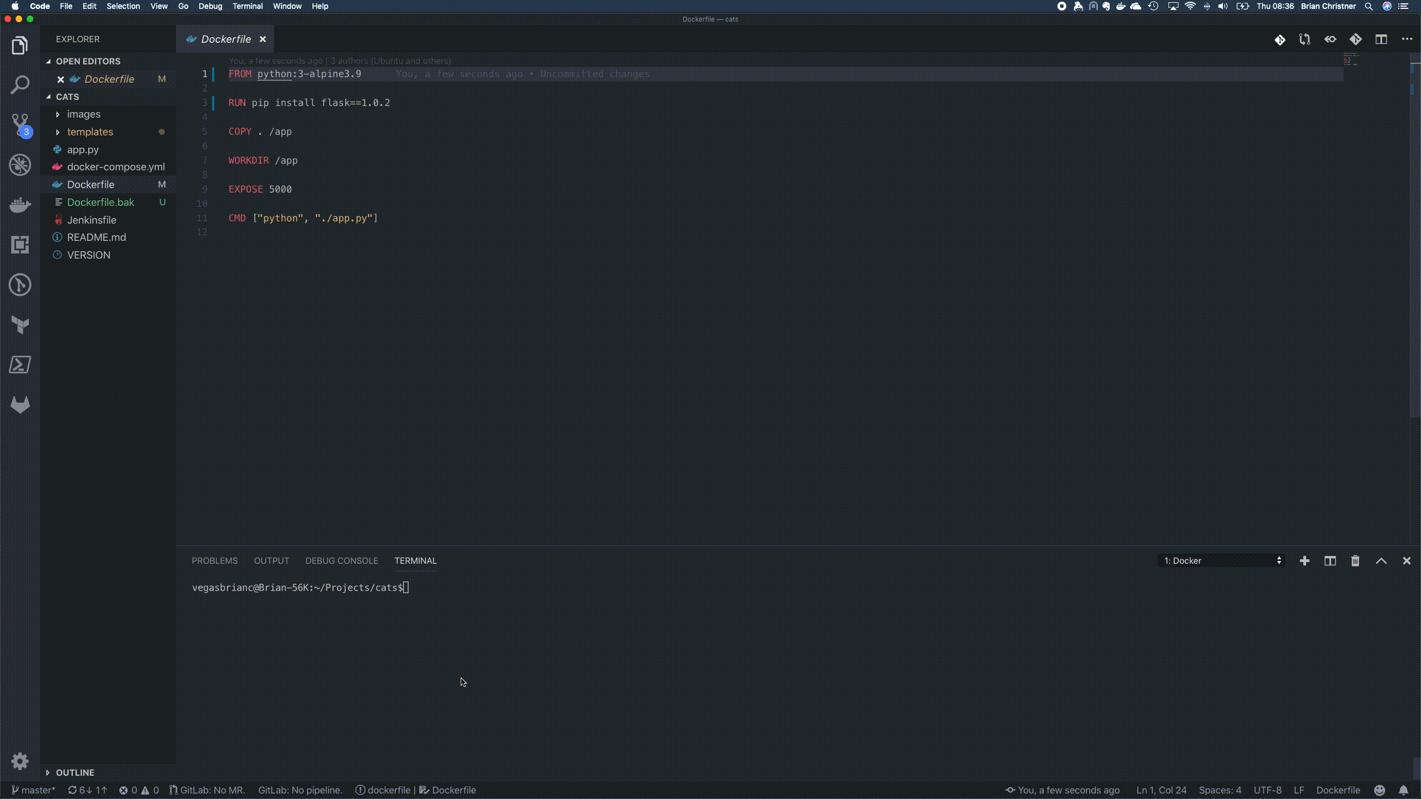Maximize terminal panel with up chevron
The image size is (1421, 799).
(1381, 561)
